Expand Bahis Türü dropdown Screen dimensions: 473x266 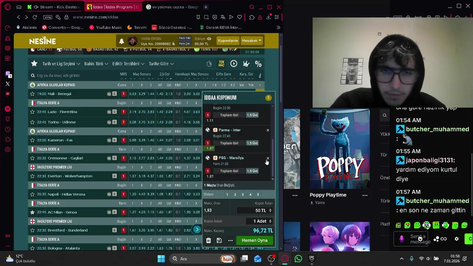pyautogui.click(x=96, y=64)
